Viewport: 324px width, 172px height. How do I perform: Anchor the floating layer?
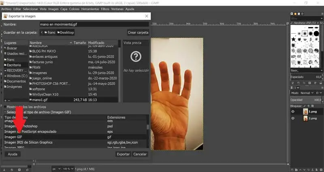coord(313,170)
